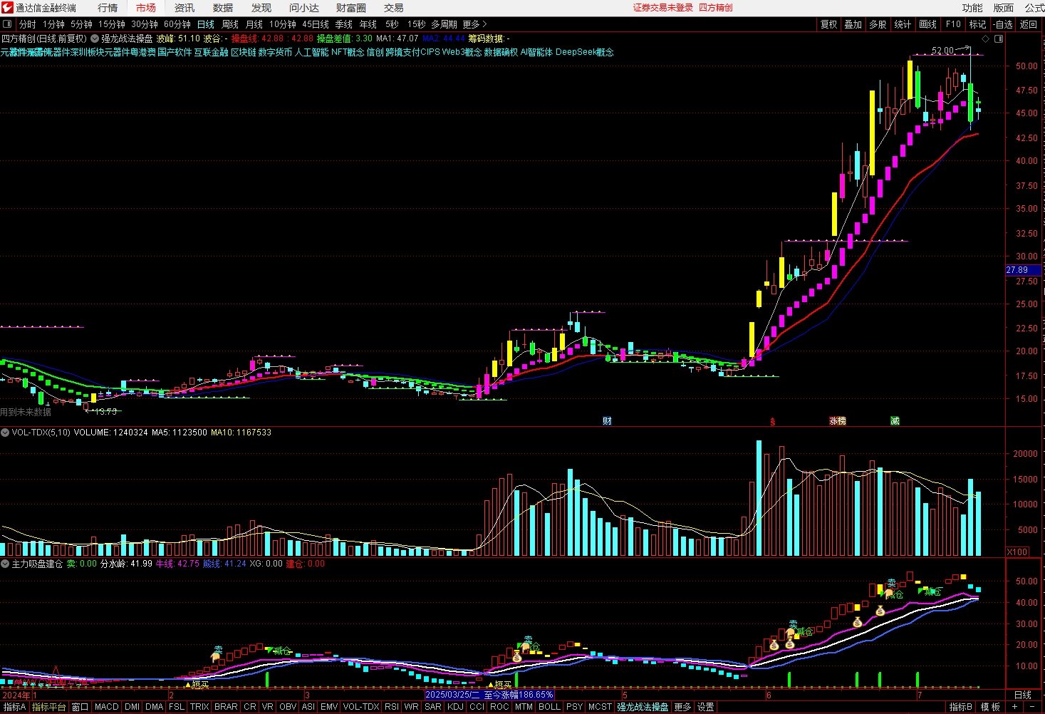The width and height of the screenshot is (1045, 714).
Task: Expand the 主力吸盘建仓 indicator dropdown circle
Action: pyautogui.click(x=5, y=564)
